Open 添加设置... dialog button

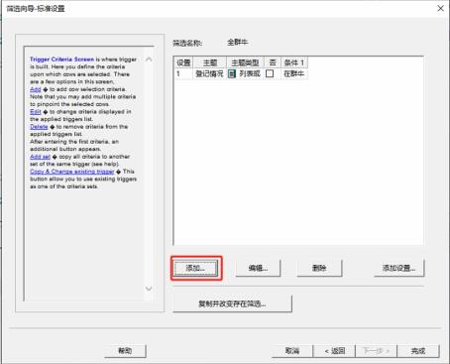pyautogui.click(x=399, y=268)
